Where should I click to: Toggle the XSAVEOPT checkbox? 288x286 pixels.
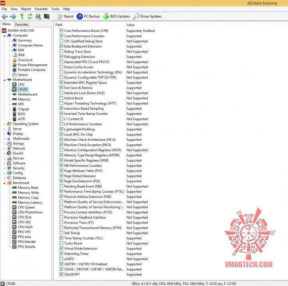click(x=61, y=274)
